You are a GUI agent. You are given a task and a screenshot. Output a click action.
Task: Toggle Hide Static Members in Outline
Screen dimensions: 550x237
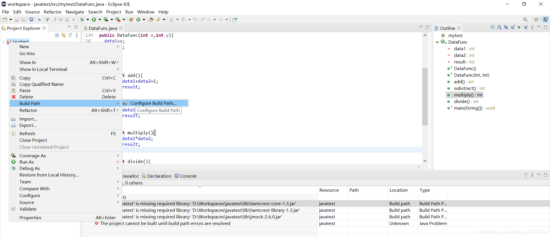(512, 27)
